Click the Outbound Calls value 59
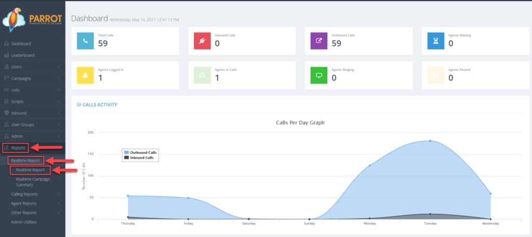The image size is (532, 237). click(x=336, y=43)
